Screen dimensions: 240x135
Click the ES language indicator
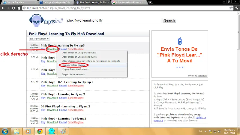tap(200, 131)
